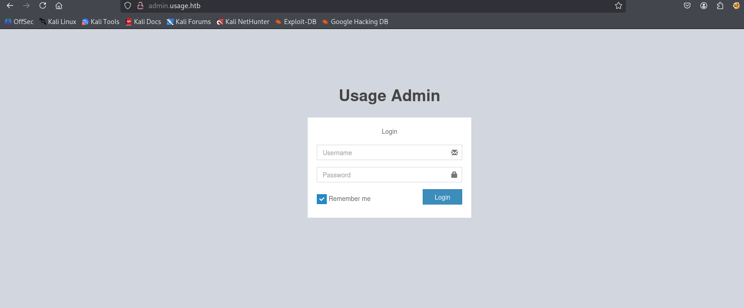The image size is (744, 308).
Task: Click the insecure connection padlock icon
Action: coord(140,6)
